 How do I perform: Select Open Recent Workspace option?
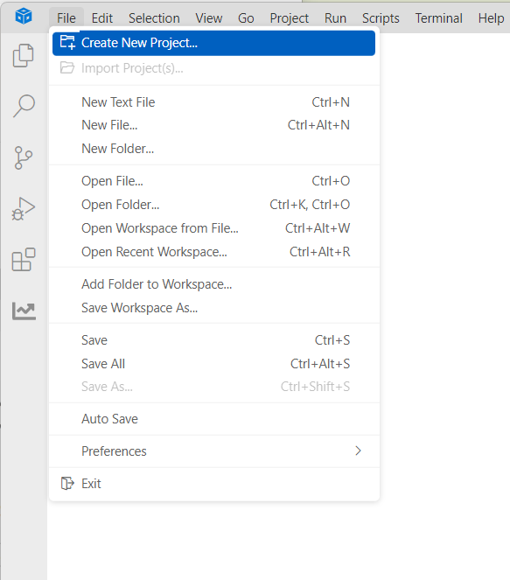[214, 252]
